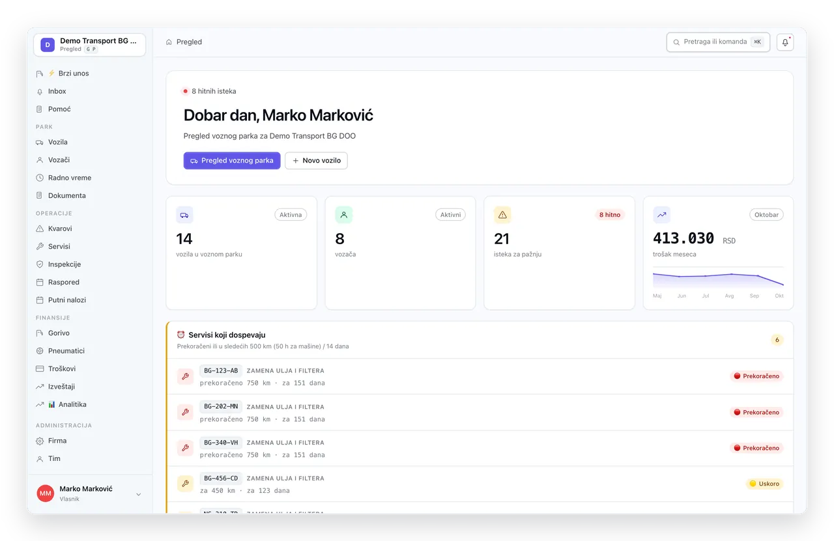Click the 6 count badge for services due
The height and width of the screenshot is (541, 834).
pos(777,340)
